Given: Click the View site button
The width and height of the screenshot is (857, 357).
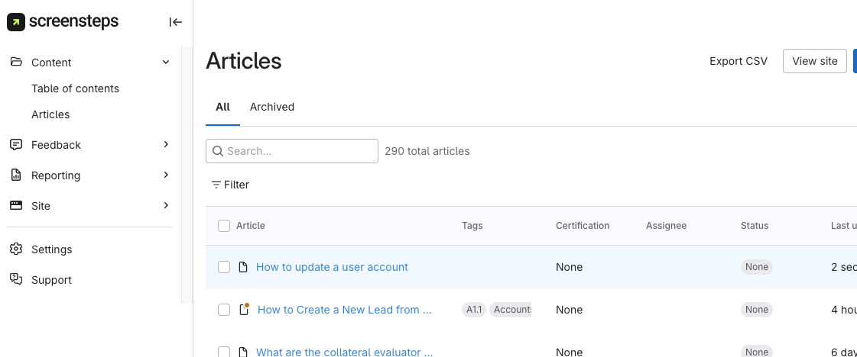Looking at the screenshot, I should pyautogui.click(x=815, y=61).
